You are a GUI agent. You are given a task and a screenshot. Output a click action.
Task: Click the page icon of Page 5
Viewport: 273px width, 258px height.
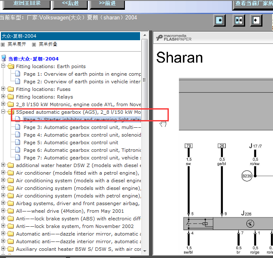tap(18, 142)
